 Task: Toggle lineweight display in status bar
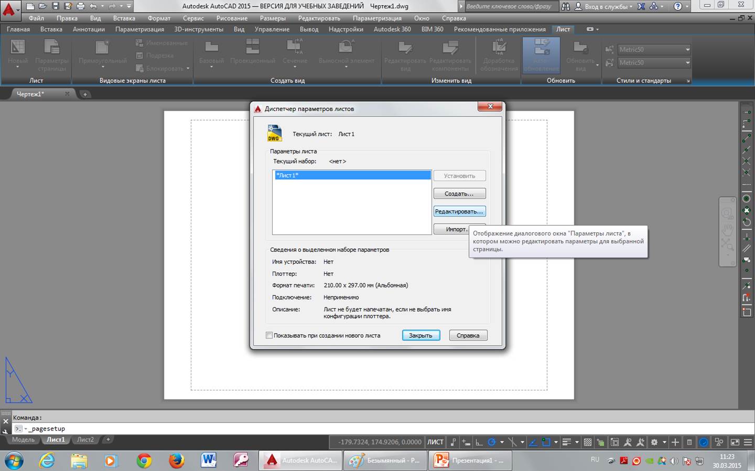pos(566,442)
